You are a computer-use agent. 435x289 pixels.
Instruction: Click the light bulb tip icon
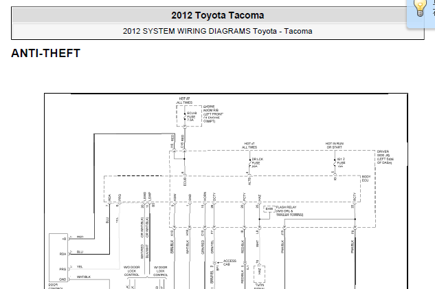[x=419, y=8]
